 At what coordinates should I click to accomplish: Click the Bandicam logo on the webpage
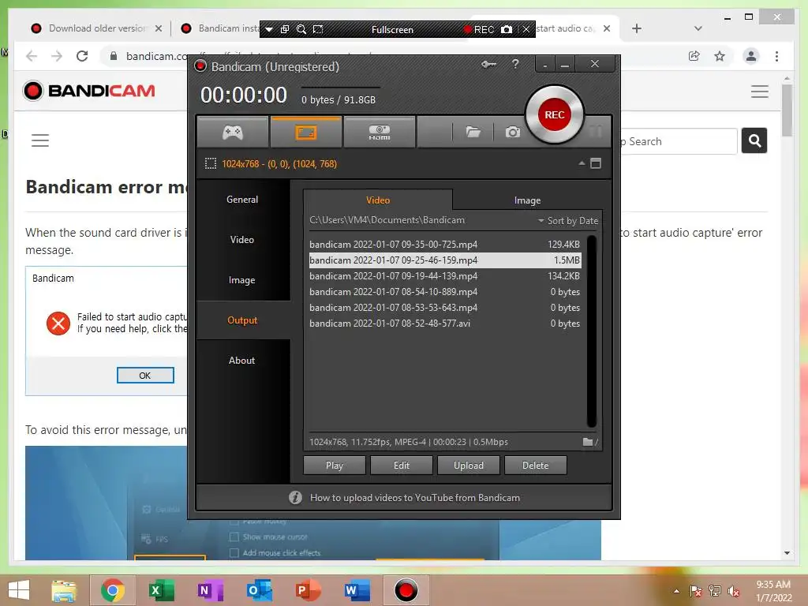89,91
